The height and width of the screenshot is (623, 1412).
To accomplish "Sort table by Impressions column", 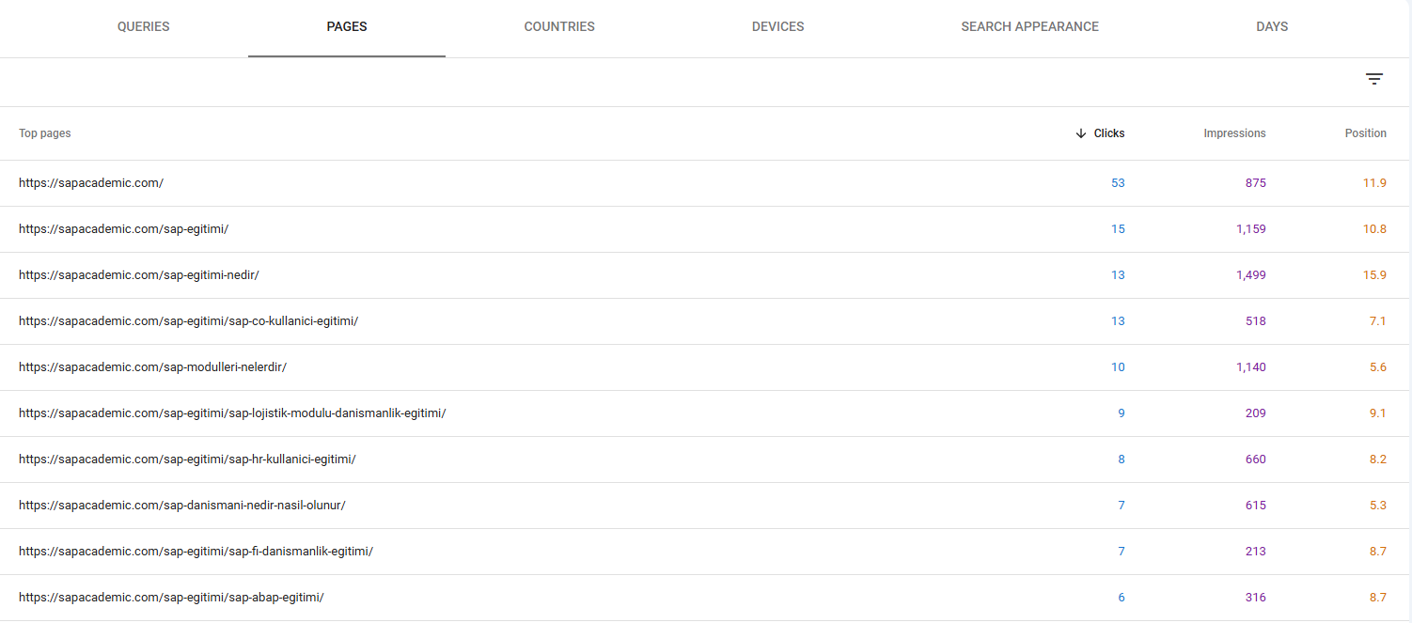I will point(1233,133).
